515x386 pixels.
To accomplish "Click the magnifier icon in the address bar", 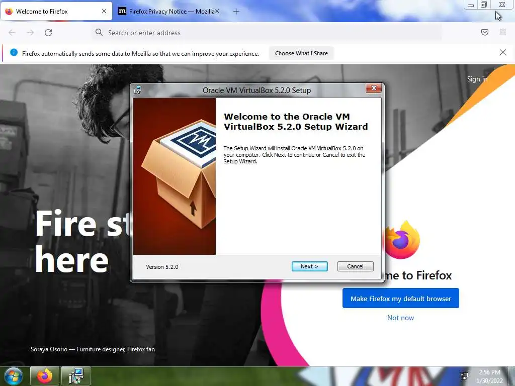I will 99,32.
